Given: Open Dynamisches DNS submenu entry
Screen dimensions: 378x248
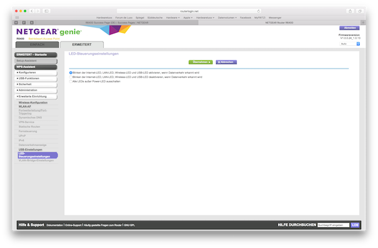Looking at the screenshot, I should tap(30, 118).
